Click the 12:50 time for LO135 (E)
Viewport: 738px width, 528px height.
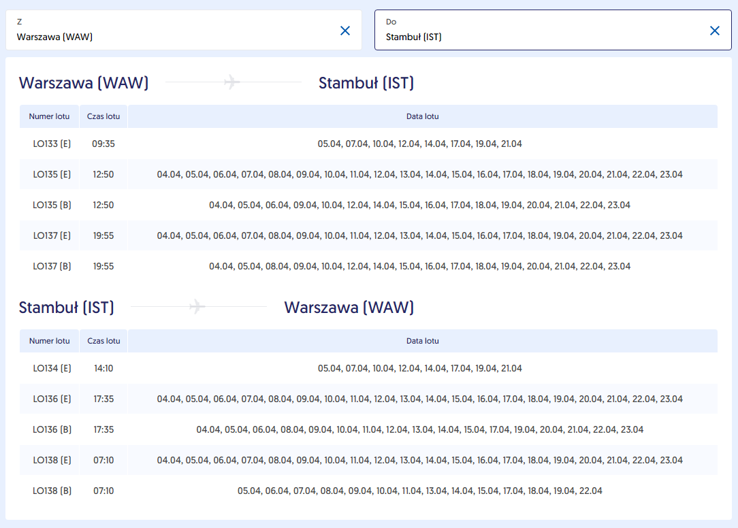click(103, 175)
